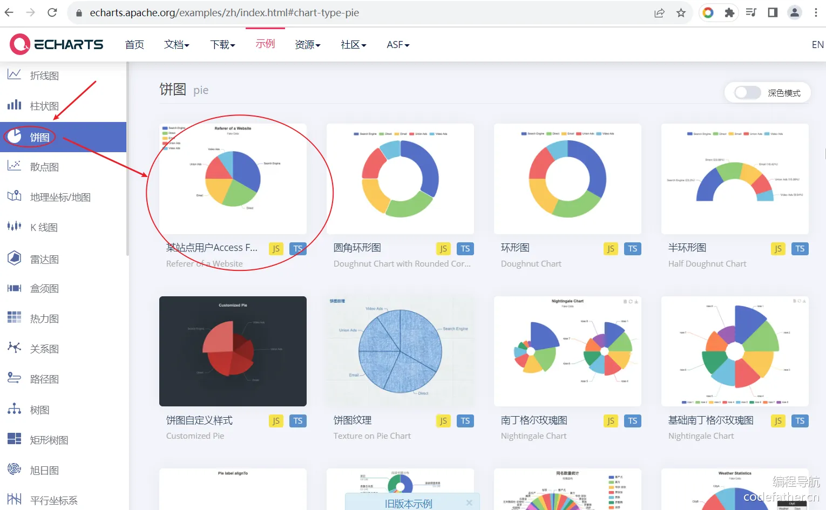Click the ECharts logo

tap(57, 44)
